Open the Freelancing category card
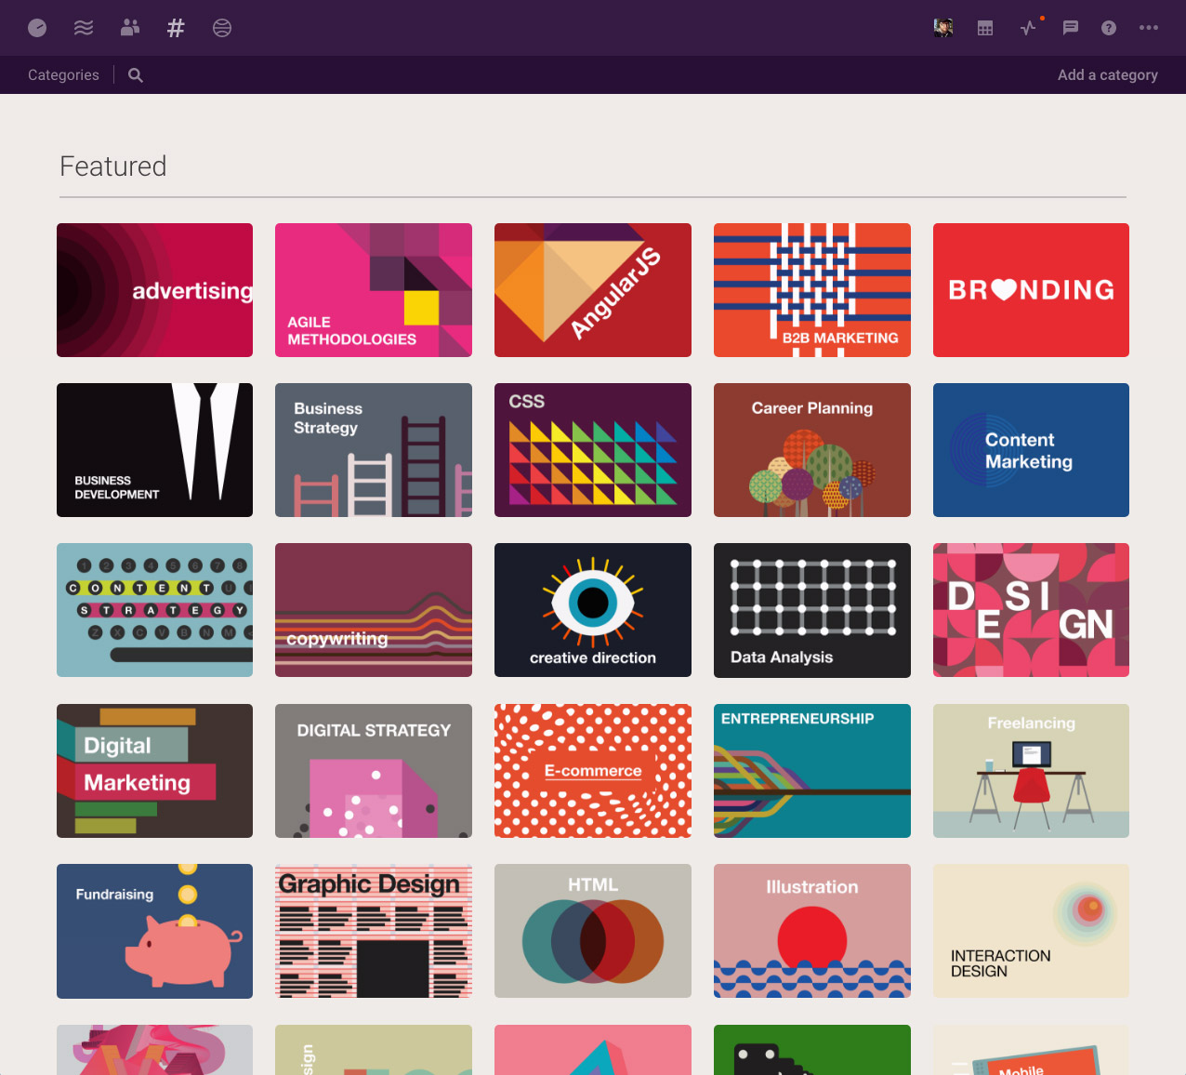This screenshot has height=1075, width=1186. pyautogui.click(x=1031, y=771)
